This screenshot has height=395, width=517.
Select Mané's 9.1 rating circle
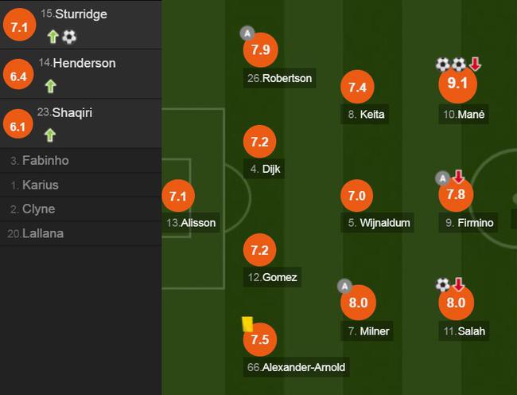[x=457, y=84]
